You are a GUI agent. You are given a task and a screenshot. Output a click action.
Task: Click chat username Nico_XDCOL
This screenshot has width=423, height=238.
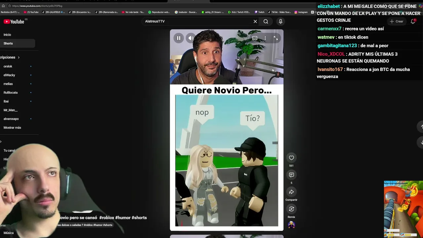click(331, 54)
